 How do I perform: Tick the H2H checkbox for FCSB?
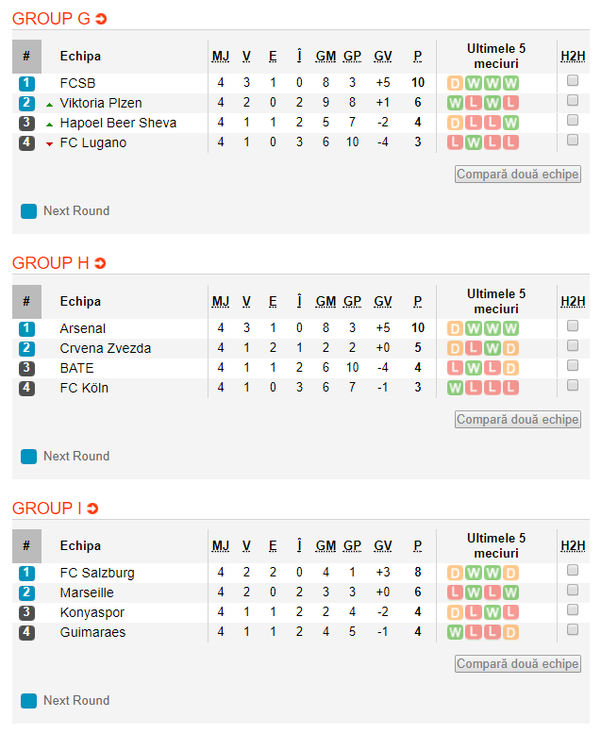pyautogui.click(x=572, y=81)
